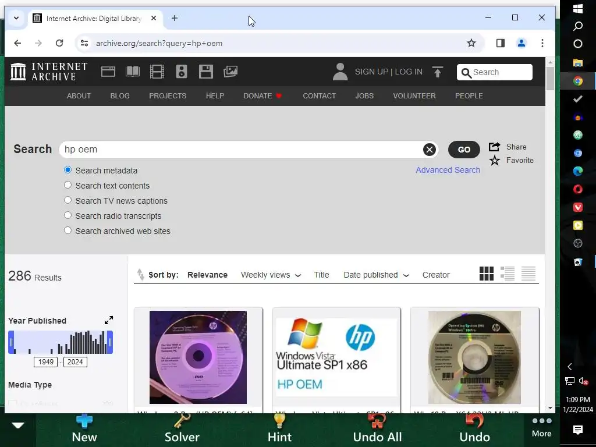This screenshot has width=596, height=447.
Task: Click the top navigation Search box
Action: [495, 72]
